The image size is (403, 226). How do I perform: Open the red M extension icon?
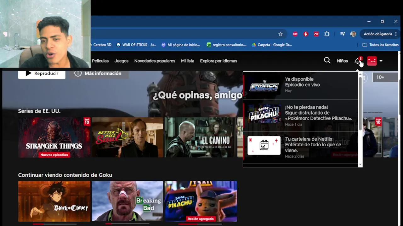[x=316, y=34]
